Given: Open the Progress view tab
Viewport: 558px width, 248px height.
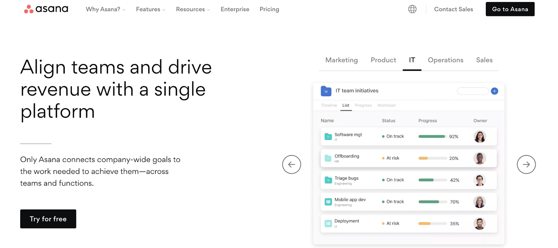Looking at the screenshot, I should coord(363,105).
